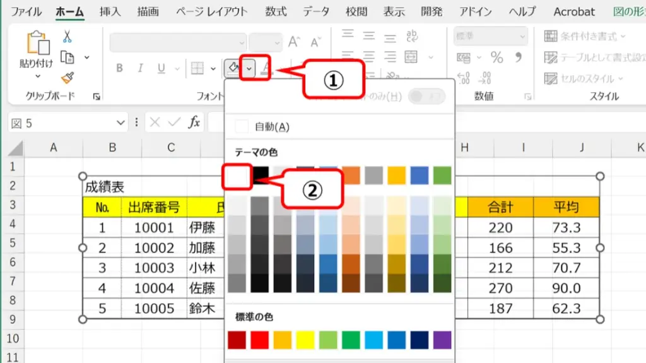The image size is (646, 363).
Task: Pick the green theme color swatch
Action: click(x=442, y=176)
